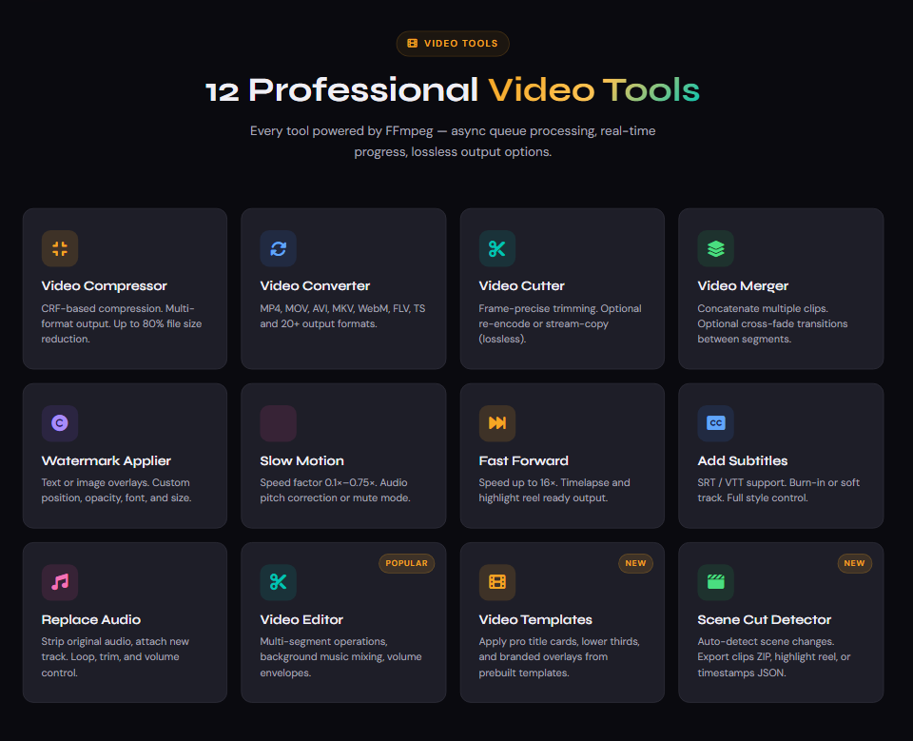Click the Video Editor scissors icon
The image size is (913, 741).
[279, 582]
